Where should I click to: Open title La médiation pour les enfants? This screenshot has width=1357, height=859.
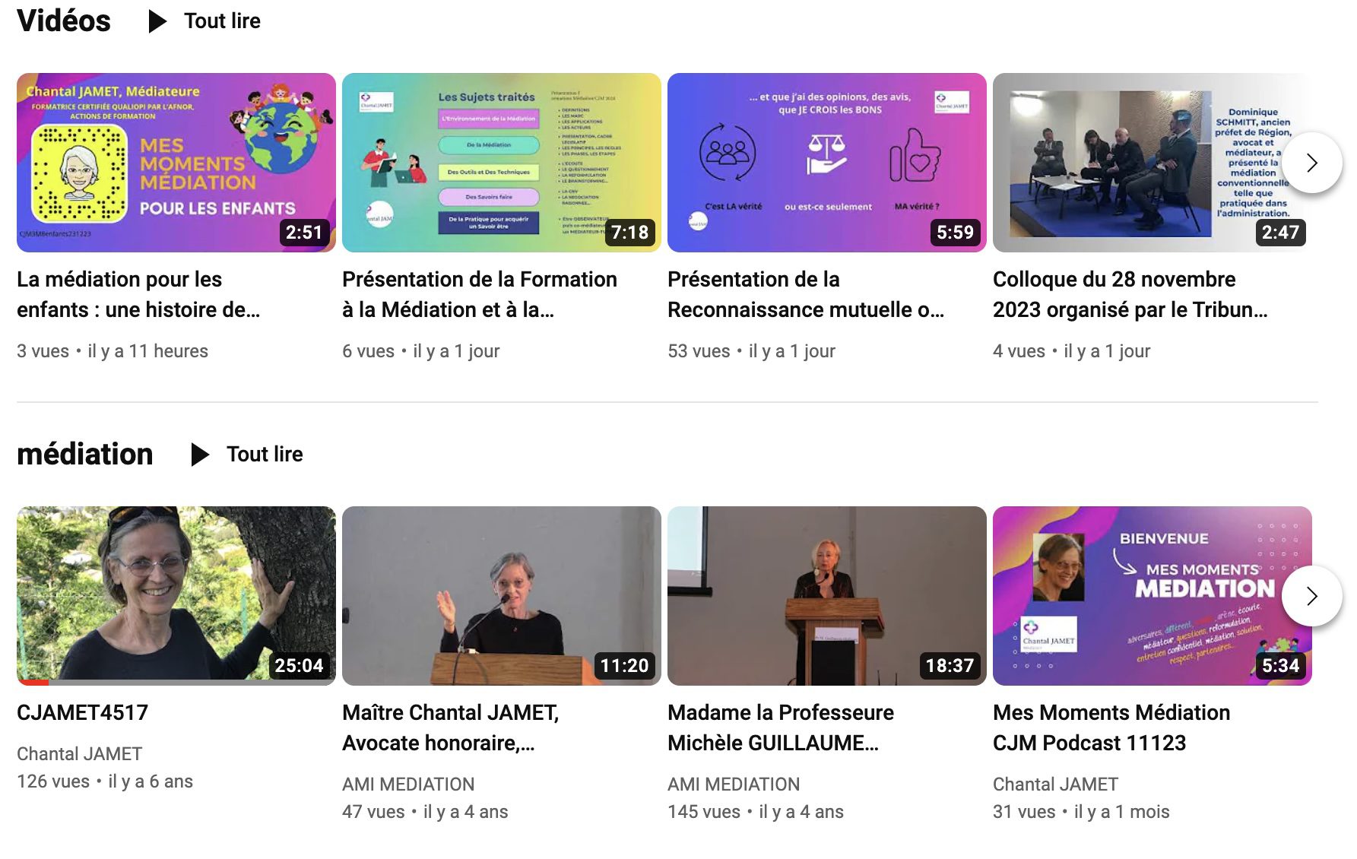138,295
